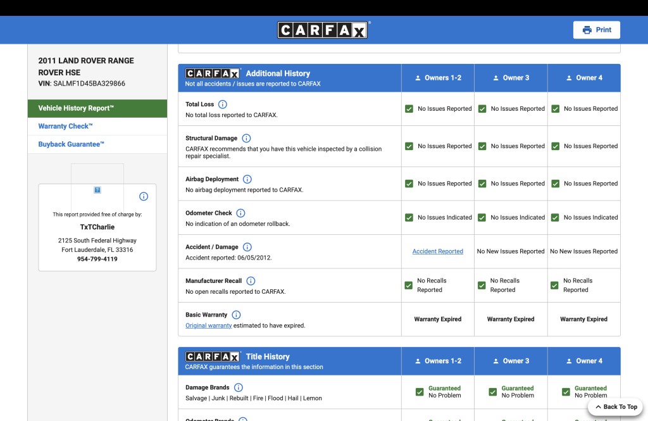Click Manufacturer Recall check for Owner 3
Viewport: 648px width, 421px height.
[482, 286]
